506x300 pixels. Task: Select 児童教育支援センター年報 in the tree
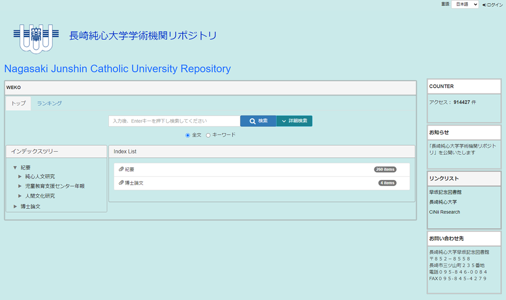click(55, 186)
